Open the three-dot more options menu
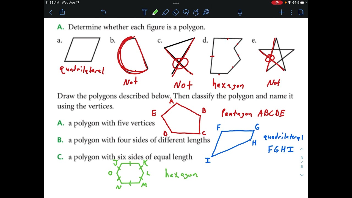352x198 pixels. (291, 12)
